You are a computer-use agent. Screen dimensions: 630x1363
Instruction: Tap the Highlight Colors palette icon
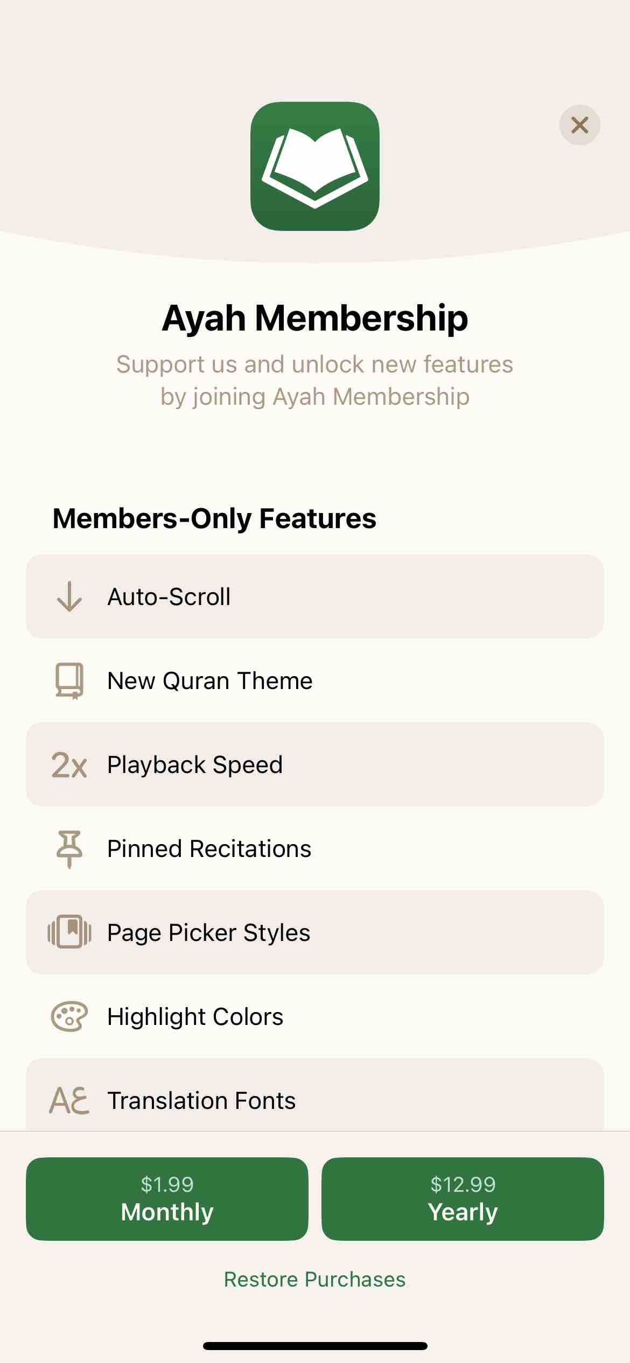tap(69, 1016)
